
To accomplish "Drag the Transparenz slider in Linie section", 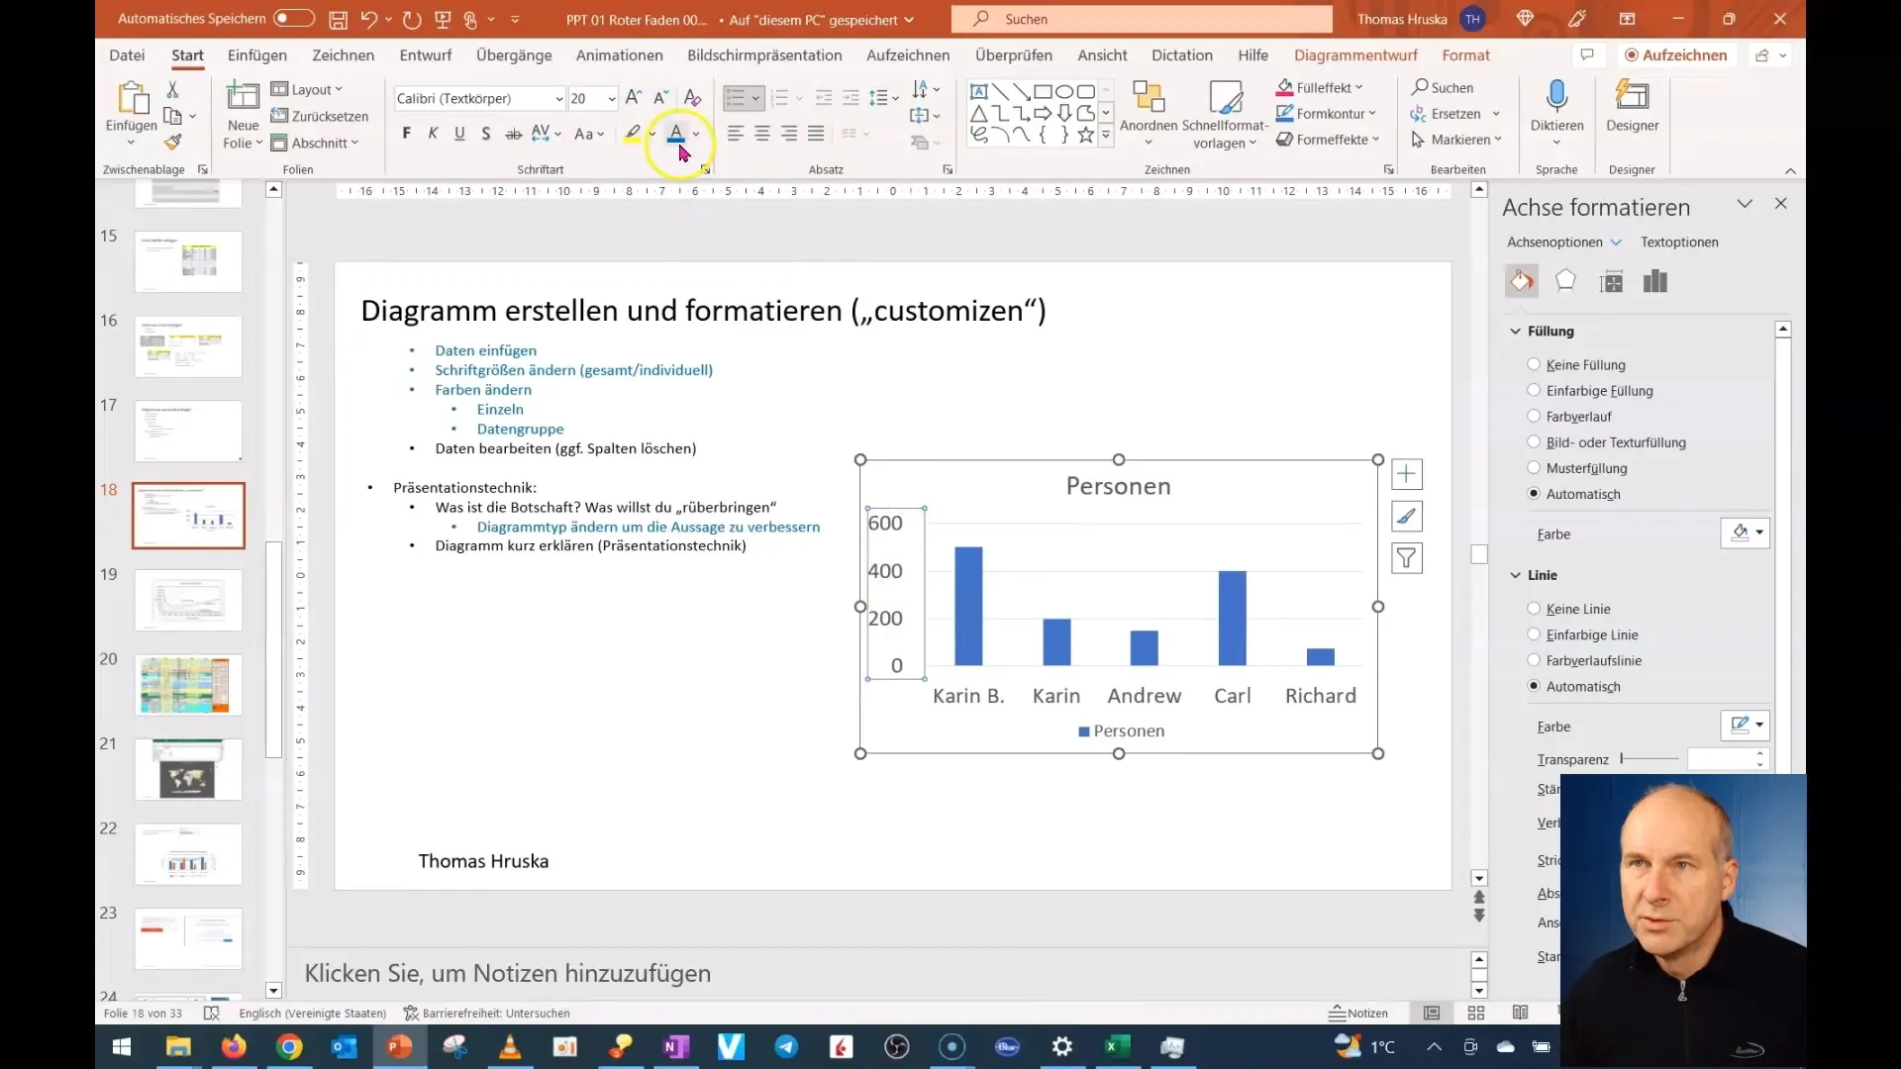I will 1623,758.
